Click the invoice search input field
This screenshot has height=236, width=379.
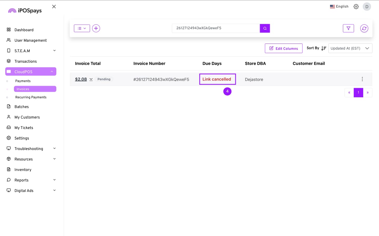tap(216, 28)
